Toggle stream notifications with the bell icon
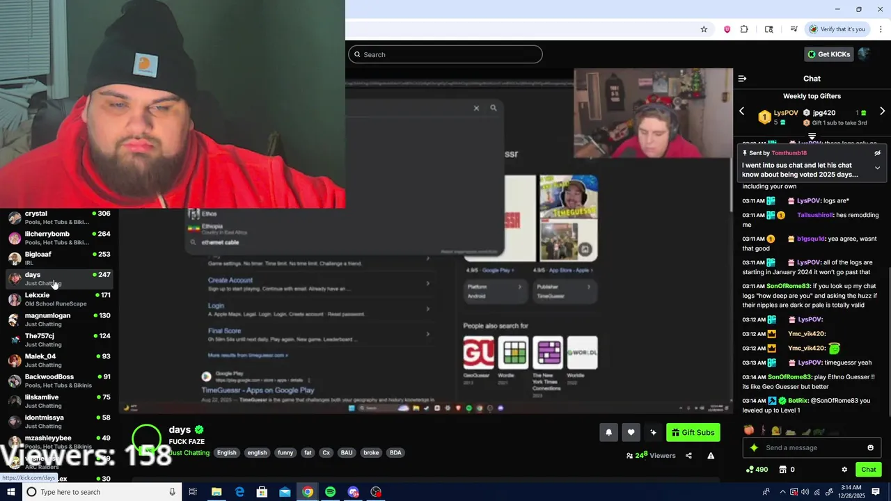891x501 pixels. tap(608, 432)
